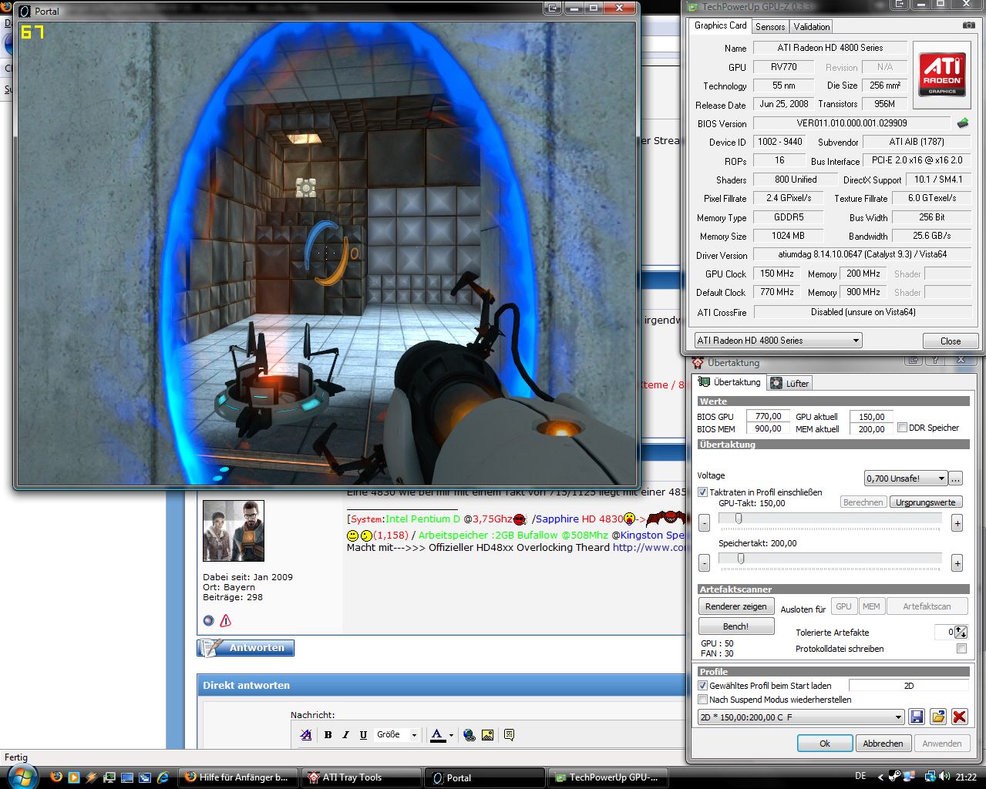The image size is (986, 789).
Task: Launch Internet Explorer from quick launch
Action: tap(163, 777)
